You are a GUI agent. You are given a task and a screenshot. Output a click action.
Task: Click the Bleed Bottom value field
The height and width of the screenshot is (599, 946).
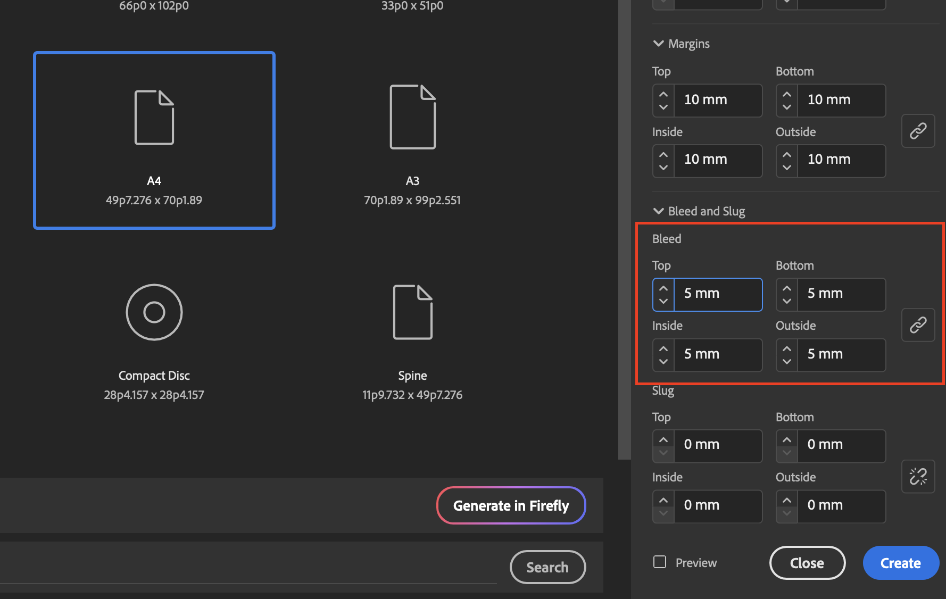(x=842, y=294)
